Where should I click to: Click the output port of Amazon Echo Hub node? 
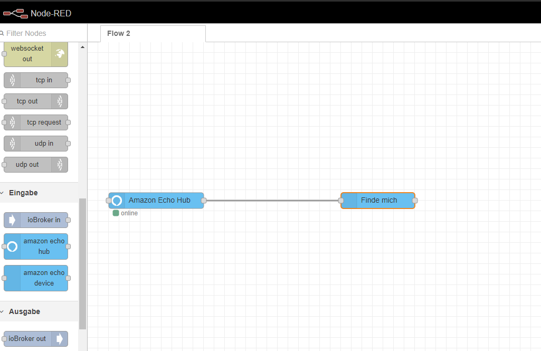click(x=204, y=201)
